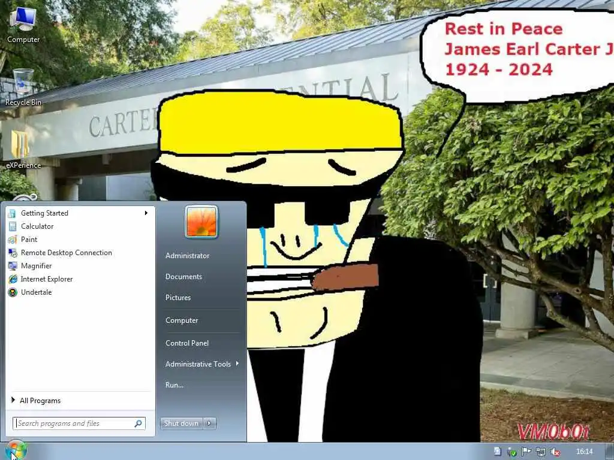Open Documents from the Start menu
The height and width of the screenshot is (460, 614).
click(183, 277)
